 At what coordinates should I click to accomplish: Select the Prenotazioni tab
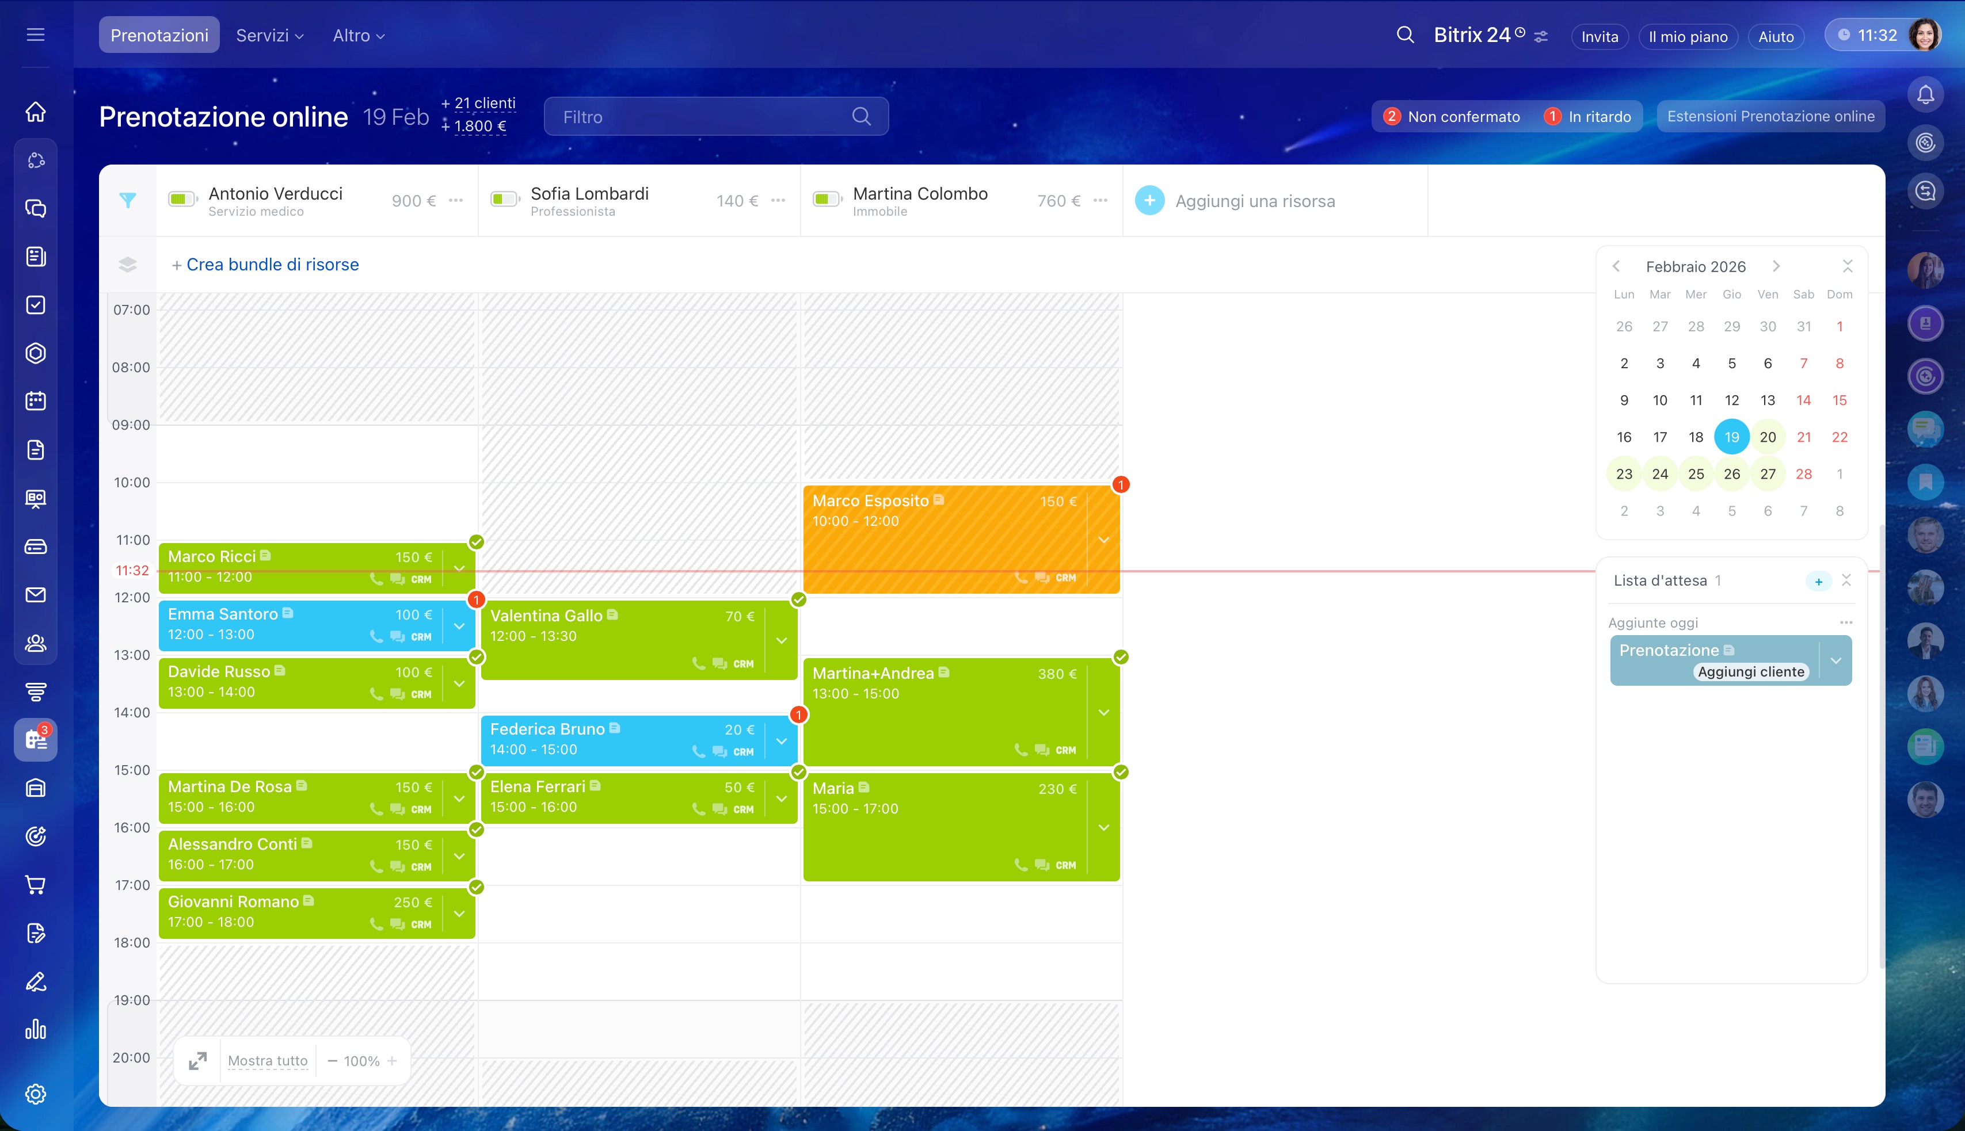159,36
